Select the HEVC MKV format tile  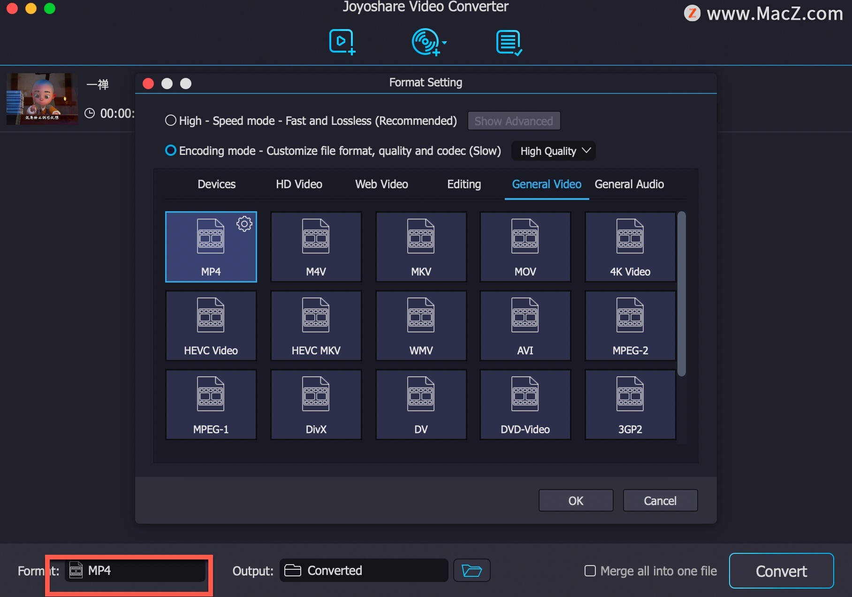coord(316,326)
